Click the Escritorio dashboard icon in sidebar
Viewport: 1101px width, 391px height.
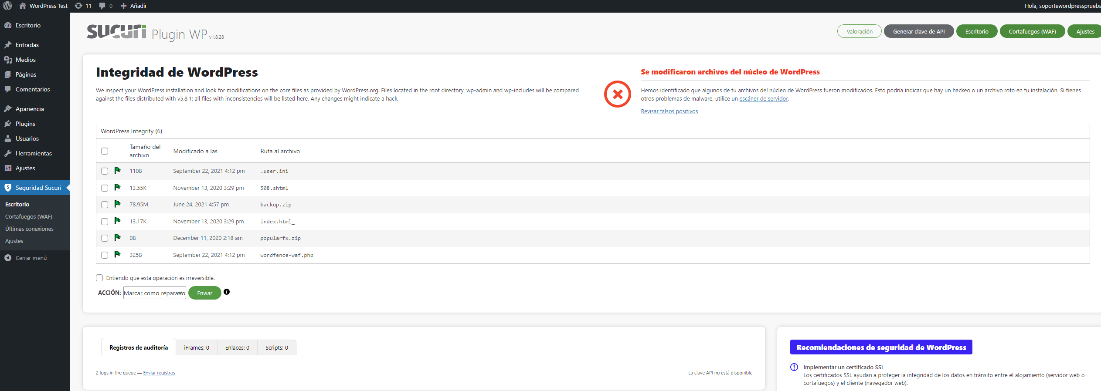(x=8, y=25)
